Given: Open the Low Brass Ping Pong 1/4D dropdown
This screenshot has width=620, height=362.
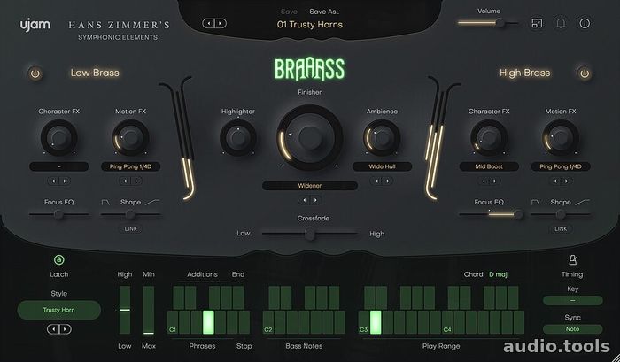Looking at the screenshot, I should click(130, 166).
